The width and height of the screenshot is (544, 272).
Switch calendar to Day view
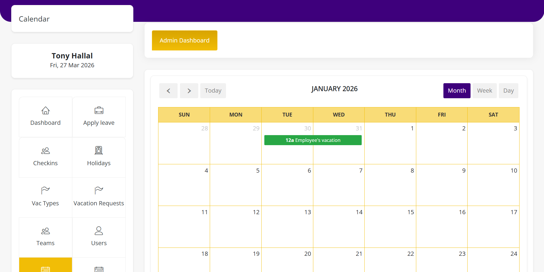coord(508,91)
